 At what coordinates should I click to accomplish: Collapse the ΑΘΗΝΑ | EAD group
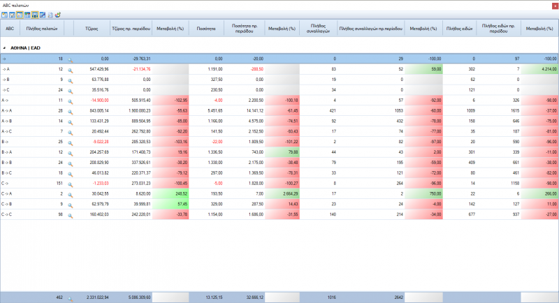pos(4,47)
